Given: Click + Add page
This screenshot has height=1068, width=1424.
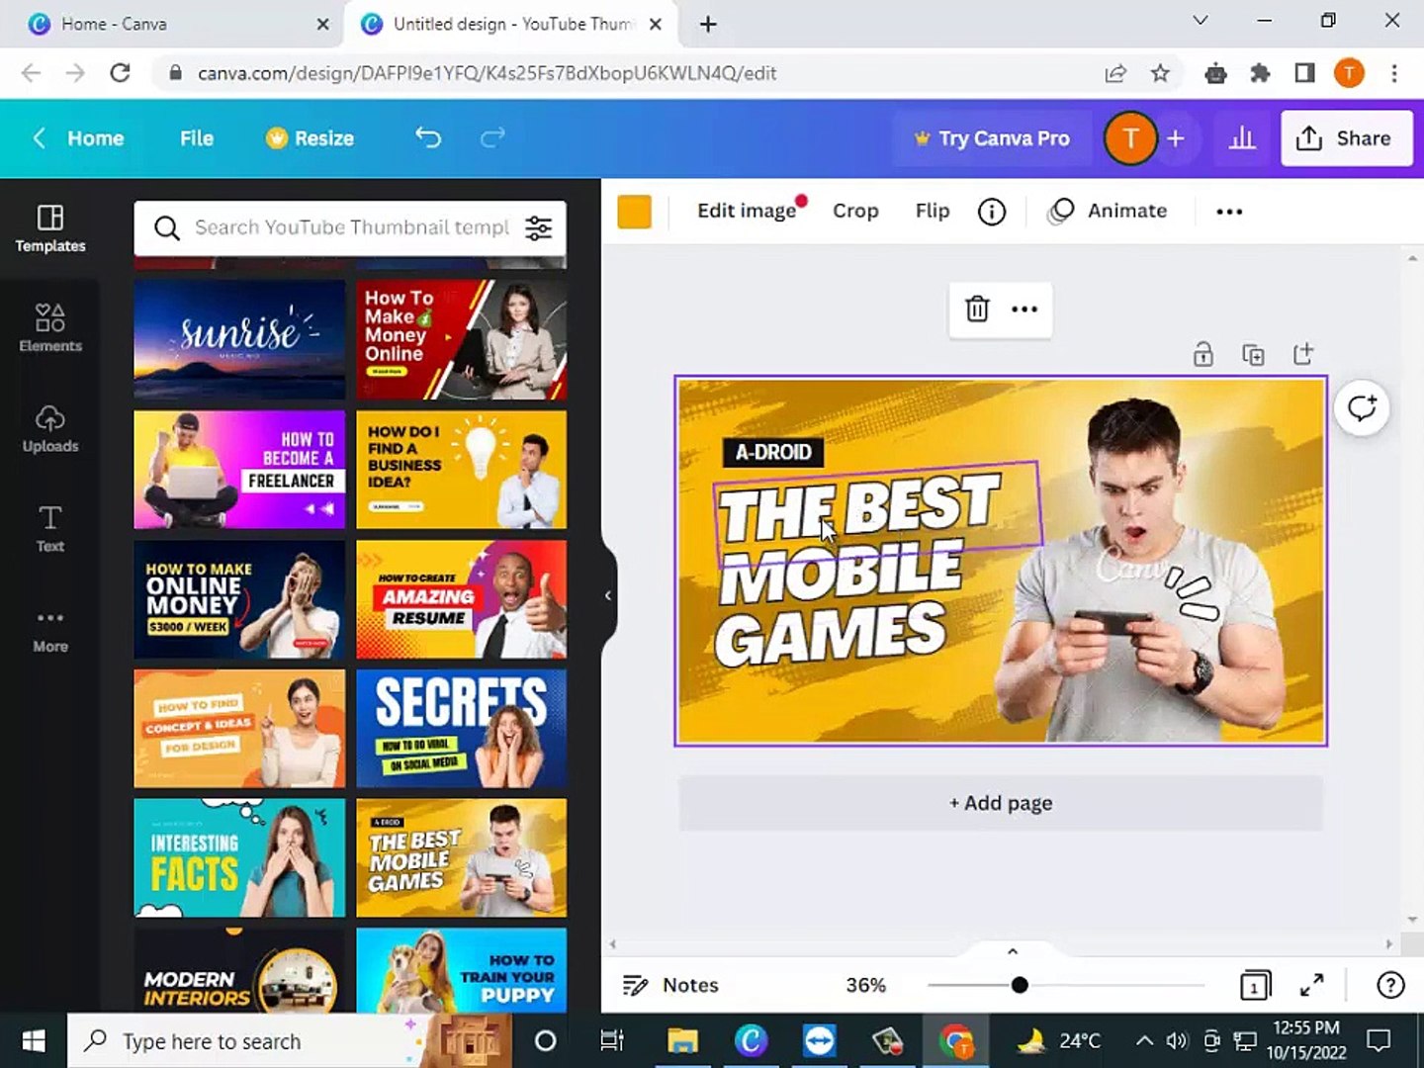Looking at the screenshot, I should pyautogui.click(x=1001, y=803).
